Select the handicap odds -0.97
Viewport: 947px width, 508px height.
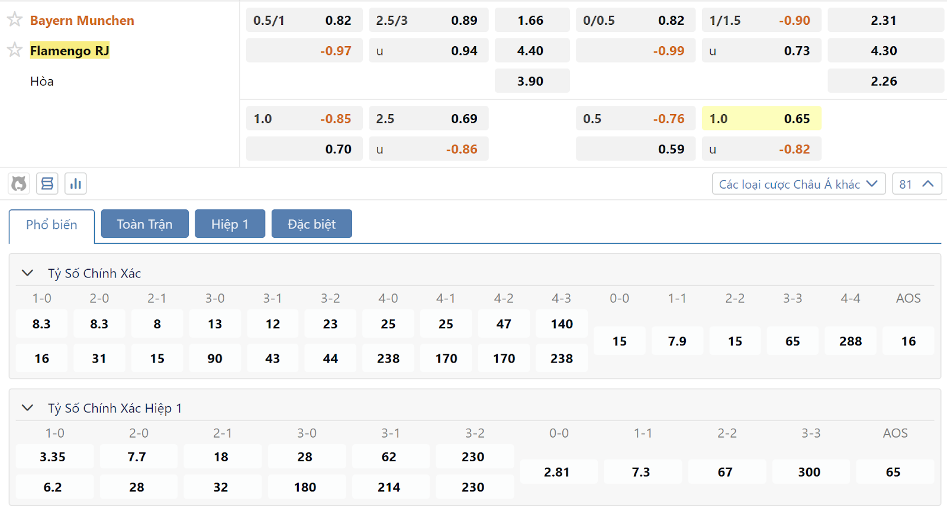click(x=304, y=51)
